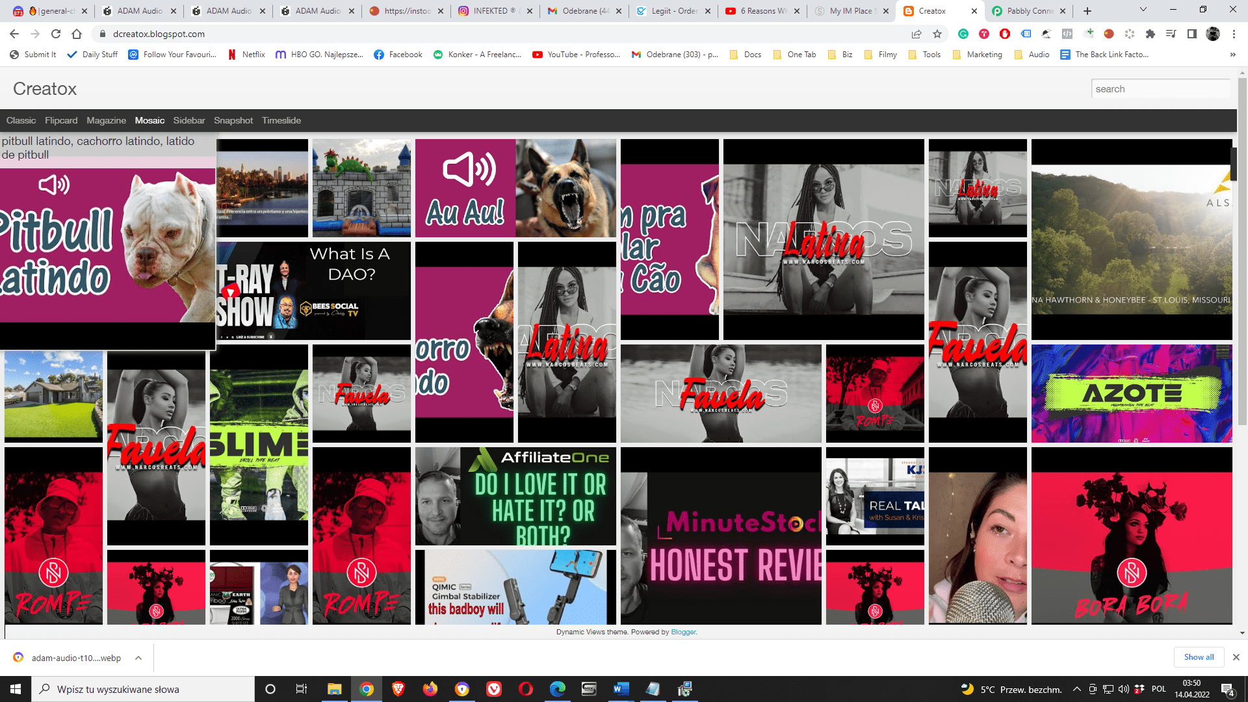Open File Explorer from the taskbar

pos(334,689)
